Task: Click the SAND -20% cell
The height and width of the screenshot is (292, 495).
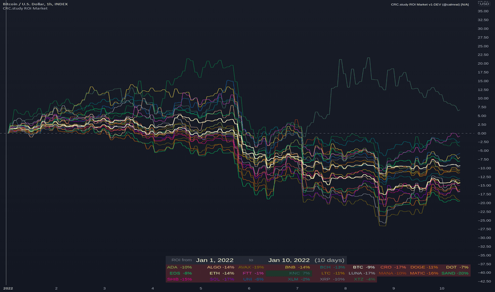Action: point(455,273)
